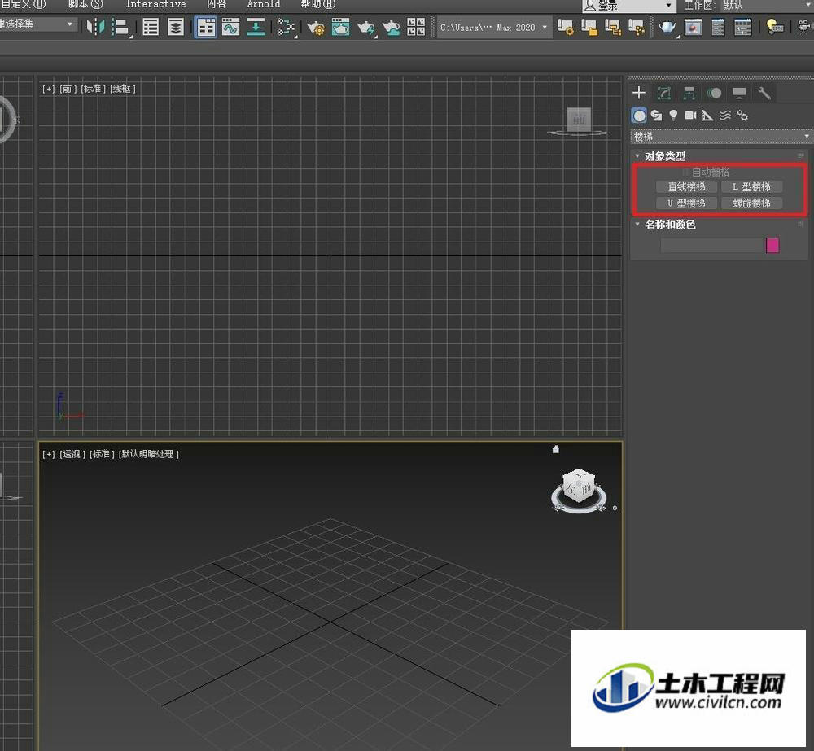Open the magenta object color swatch
Image resolution: width=814 pixels, height=751 pixels.
772,245
